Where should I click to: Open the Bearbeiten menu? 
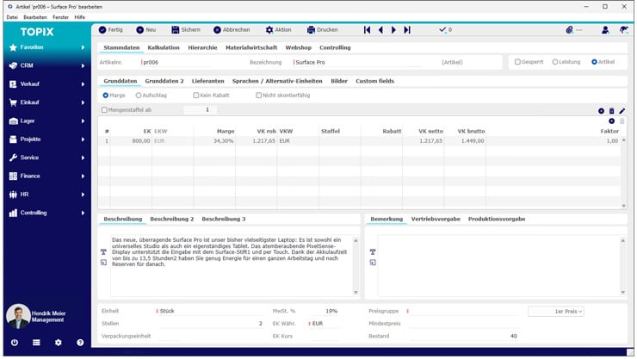[36, 16]
